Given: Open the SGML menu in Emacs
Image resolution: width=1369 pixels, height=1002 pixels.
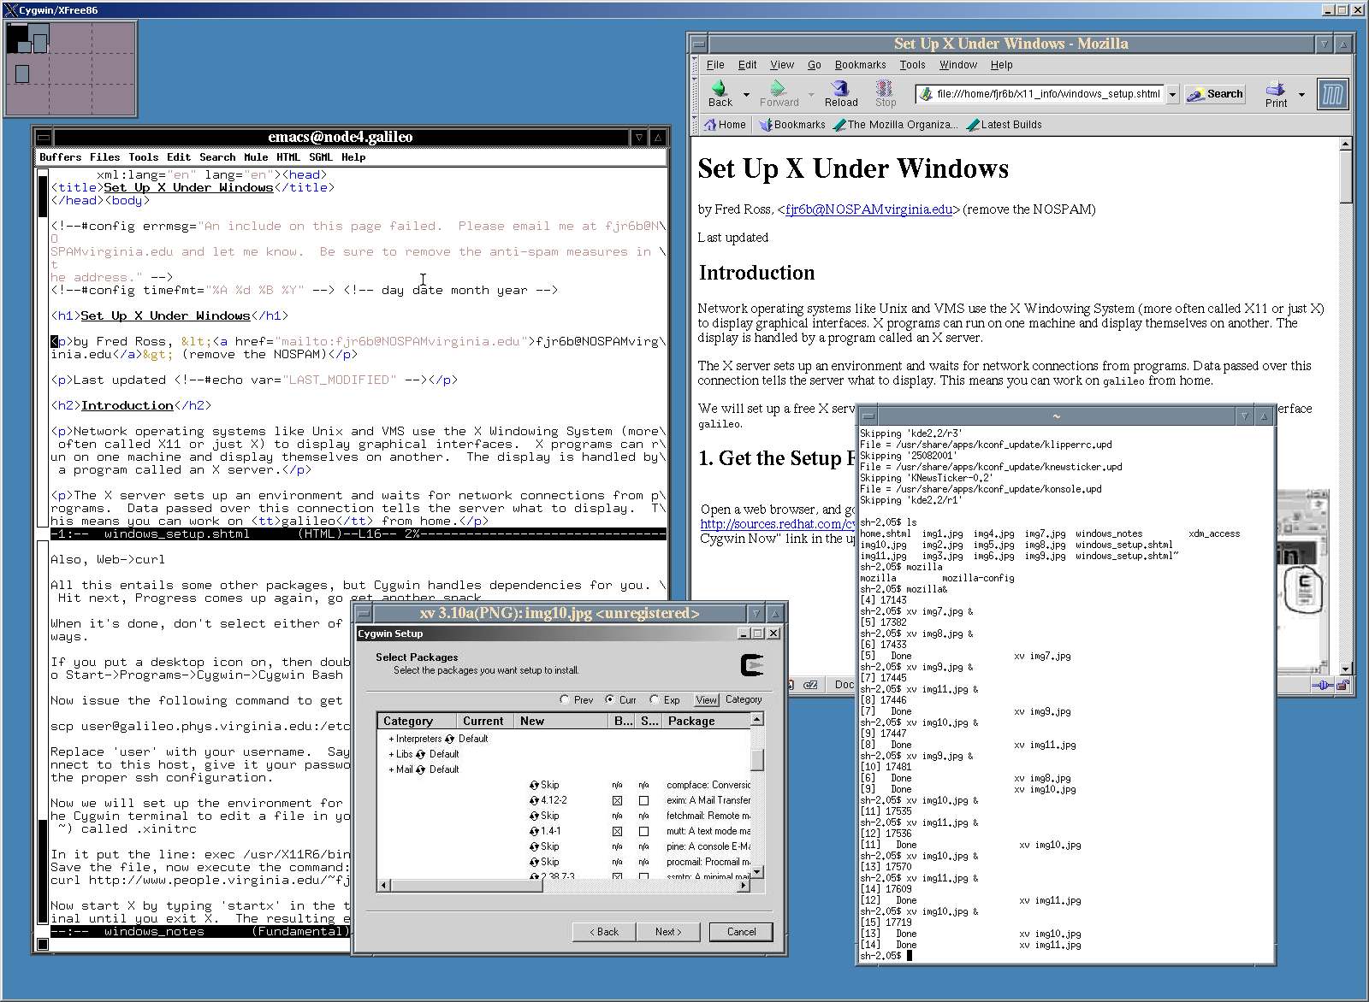Looking at the screenshot, I should pos(321,157).
